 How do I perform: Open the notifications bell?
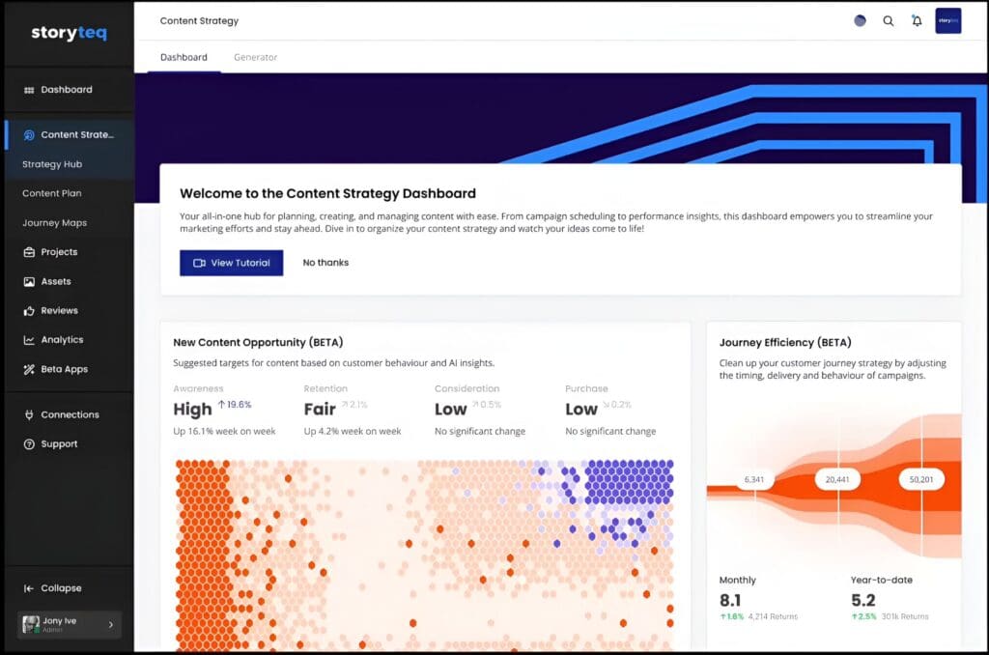[x=917, y=21]
